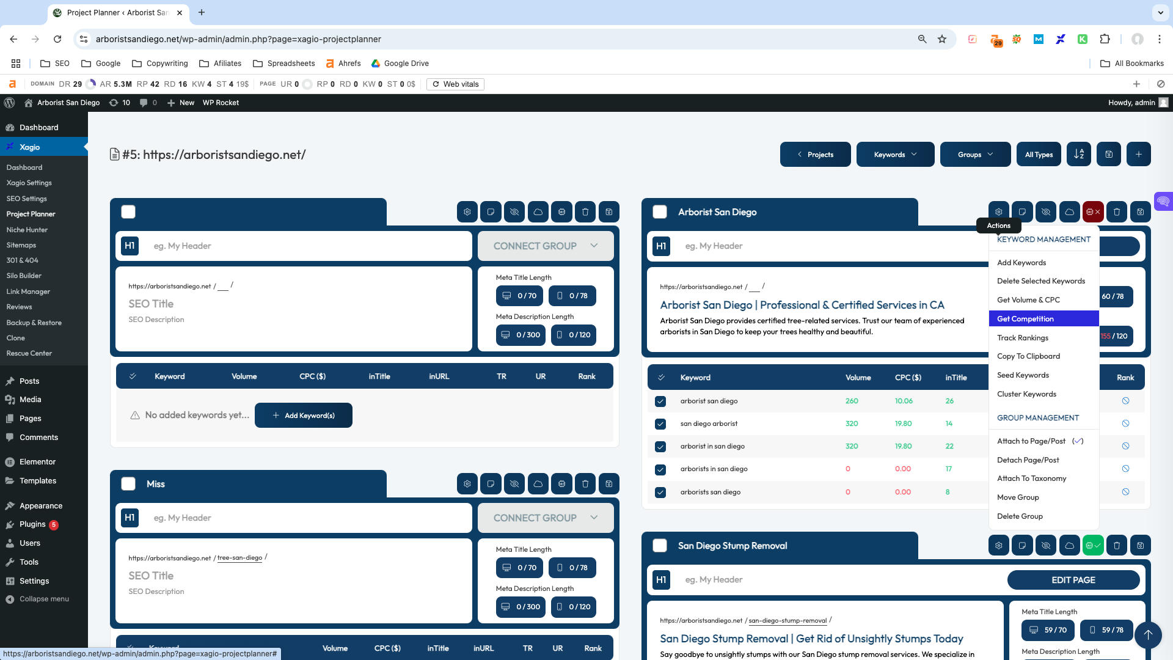Click the WordPress logo in admin bar
This screenshot has height=660, width=1173.
9,103
